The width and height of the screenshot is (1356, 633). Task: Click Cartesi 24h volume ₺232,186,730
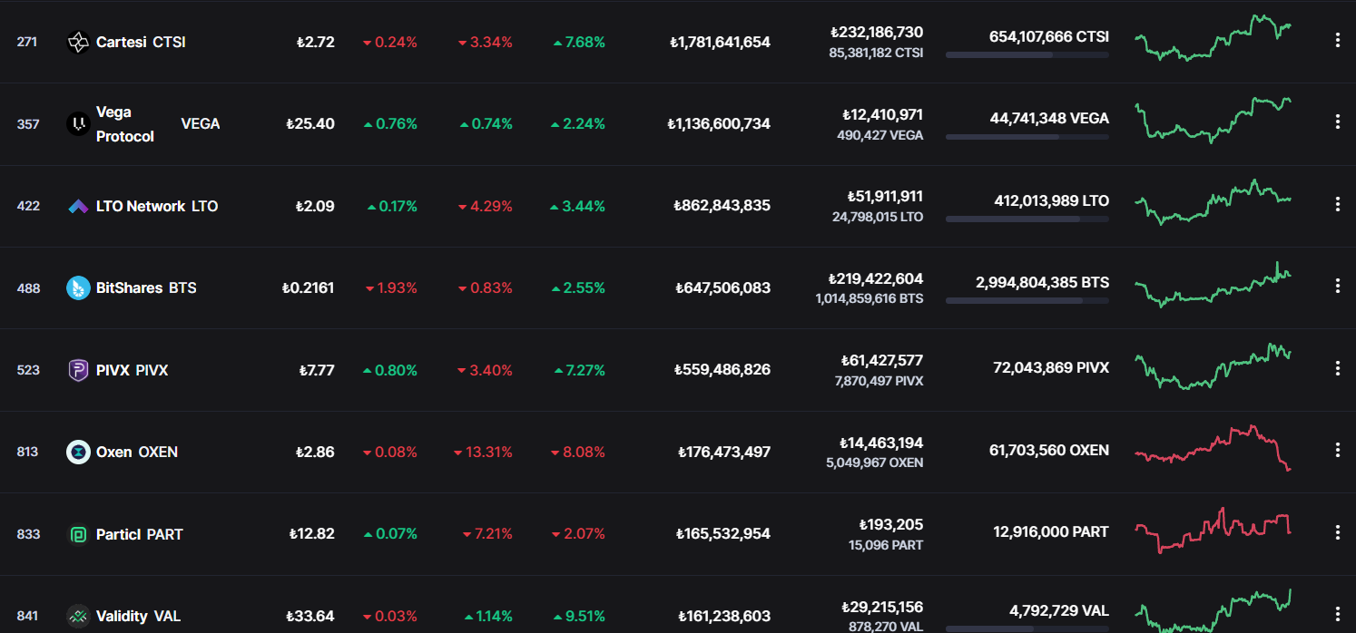[x=877, y=32]
